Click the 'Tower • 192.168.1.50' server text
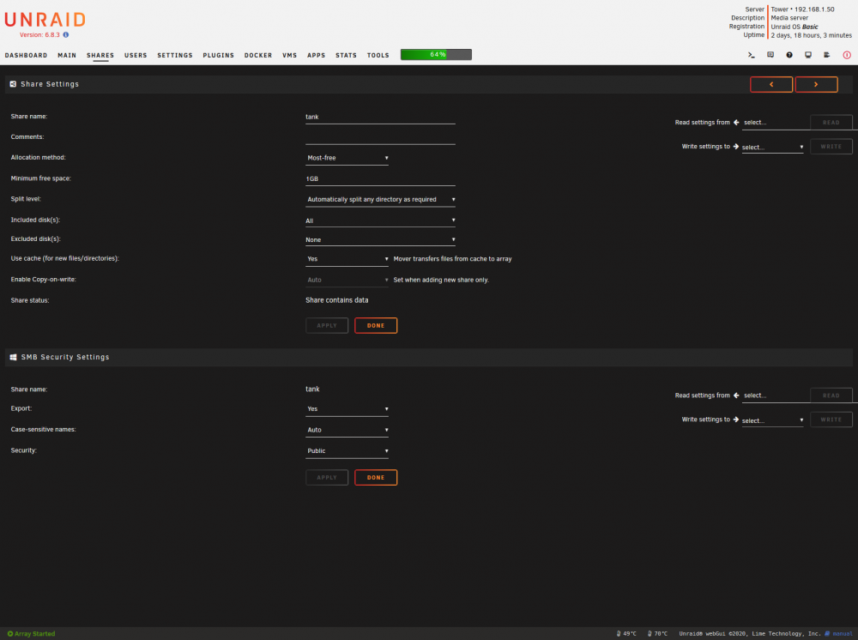Viewport: 858px width, 640px height. (x=803, y=9)
